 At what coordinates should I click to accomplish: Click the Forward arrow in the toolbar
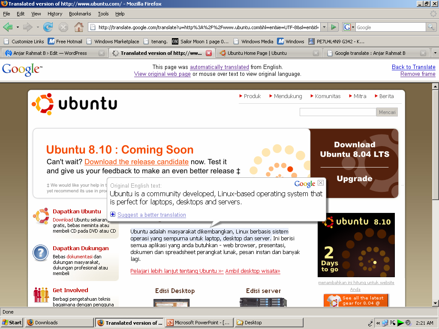(28, 27)
